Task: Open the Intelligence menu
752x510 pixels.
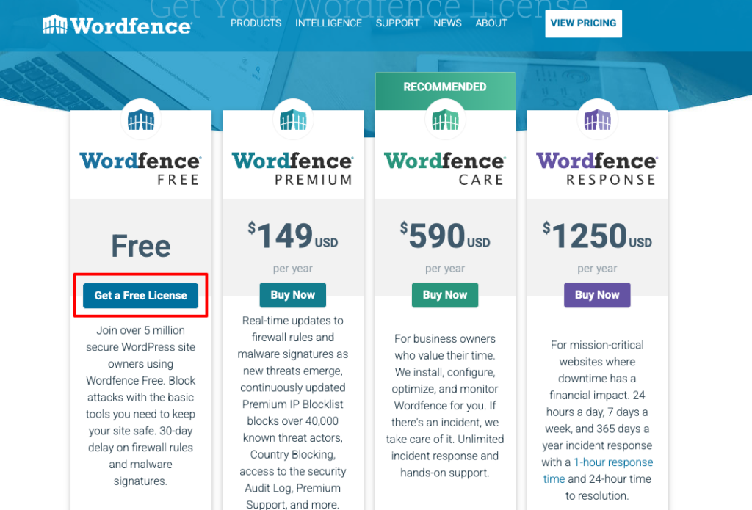Action: coord(328,23)
